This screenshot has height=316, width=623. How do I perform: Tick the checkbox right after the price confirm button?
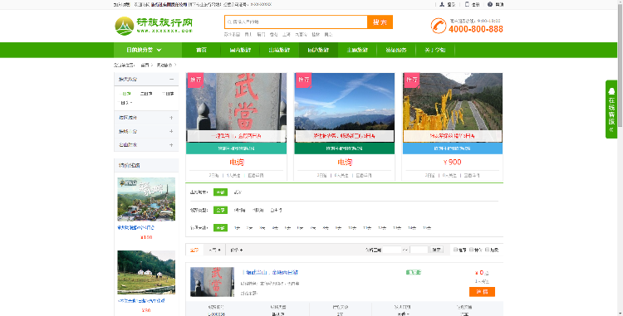click(455, 250)
